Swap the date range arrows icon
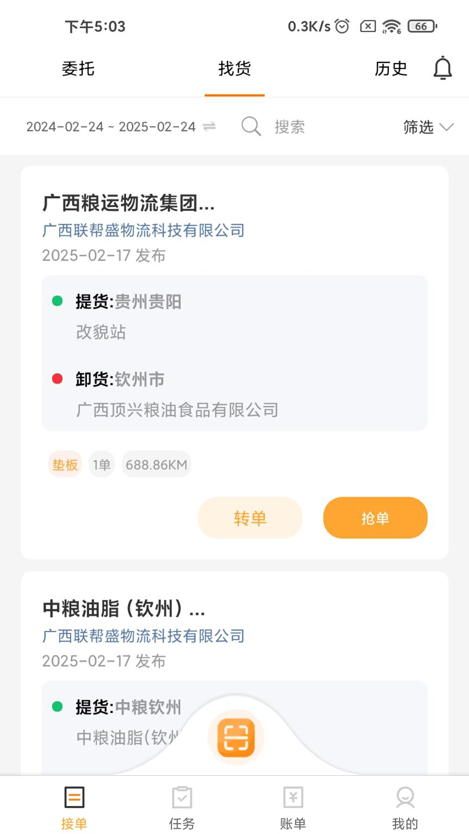 pyautogui.click(x=209, y=126)
